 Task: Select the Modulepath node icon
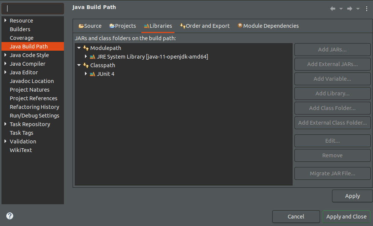86,48
